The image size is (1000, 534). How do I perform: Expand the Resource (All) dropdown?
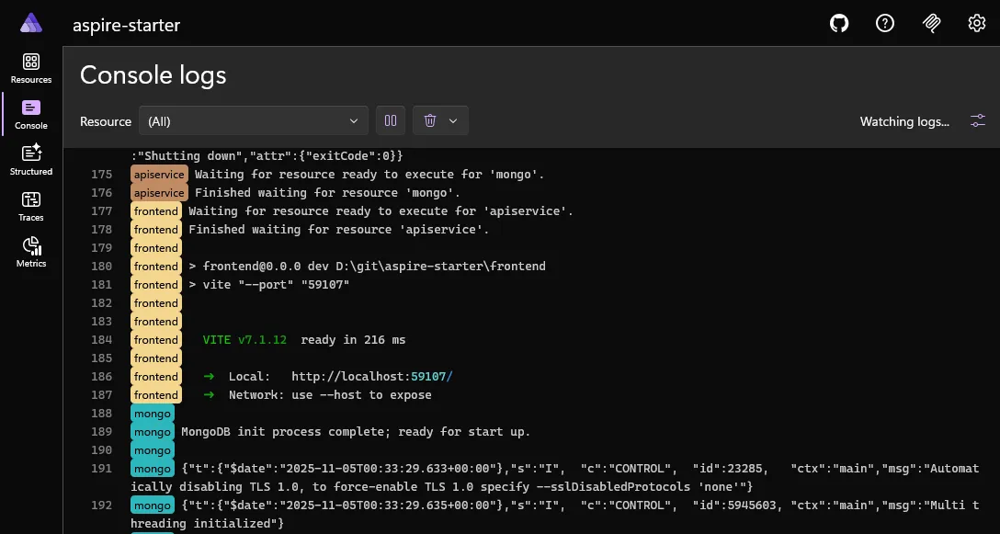pos(253,121)
